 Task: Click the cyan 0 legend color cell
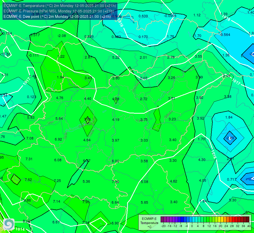193,220
